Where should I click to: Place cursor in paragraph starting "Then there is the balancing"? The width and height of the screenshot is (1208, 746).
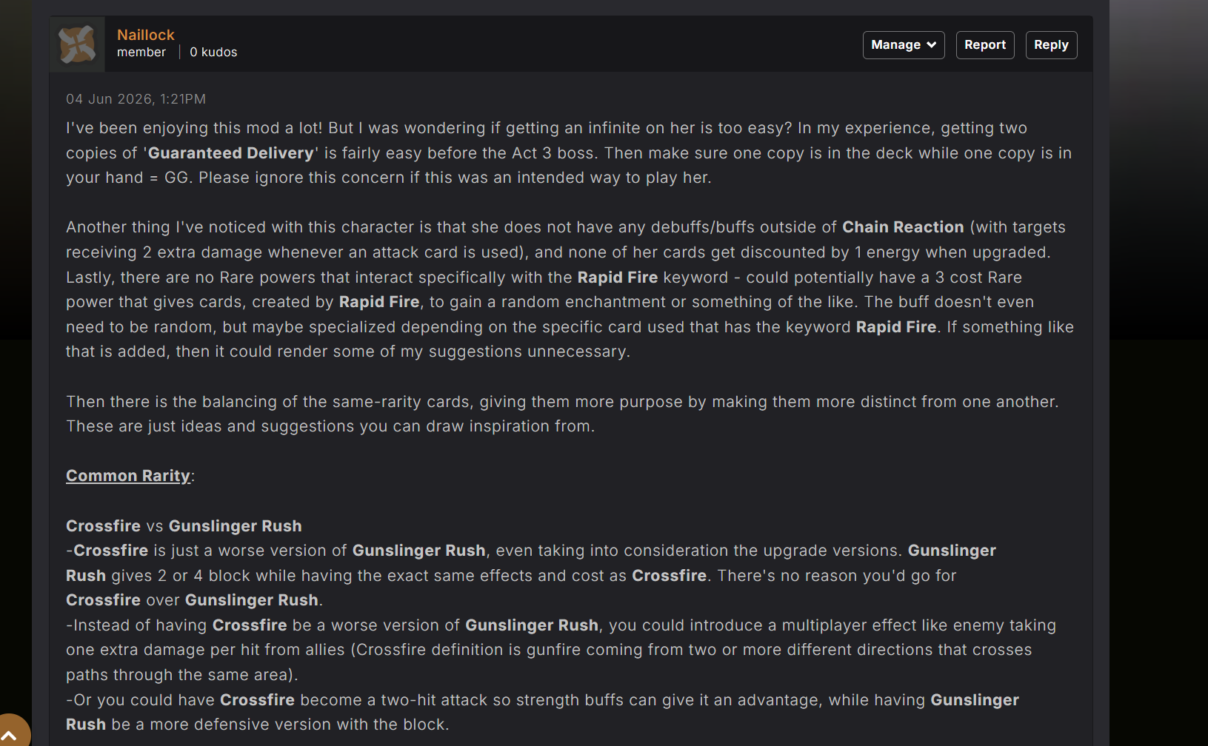point(562,414)
